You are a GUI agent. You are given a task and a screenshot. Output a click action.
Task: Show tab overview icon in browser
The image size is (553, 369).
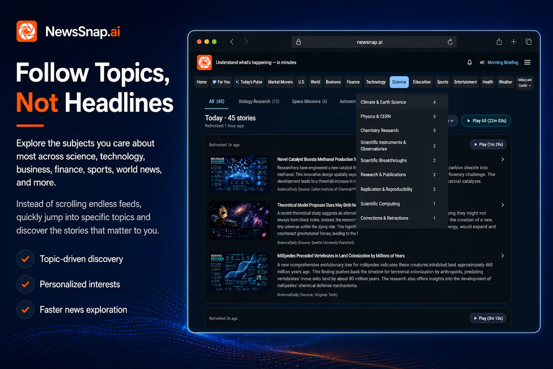point(528,42)
